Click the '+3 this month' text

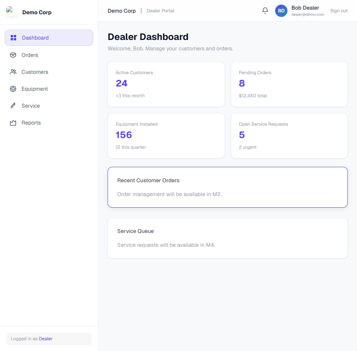tap(130, 96)
